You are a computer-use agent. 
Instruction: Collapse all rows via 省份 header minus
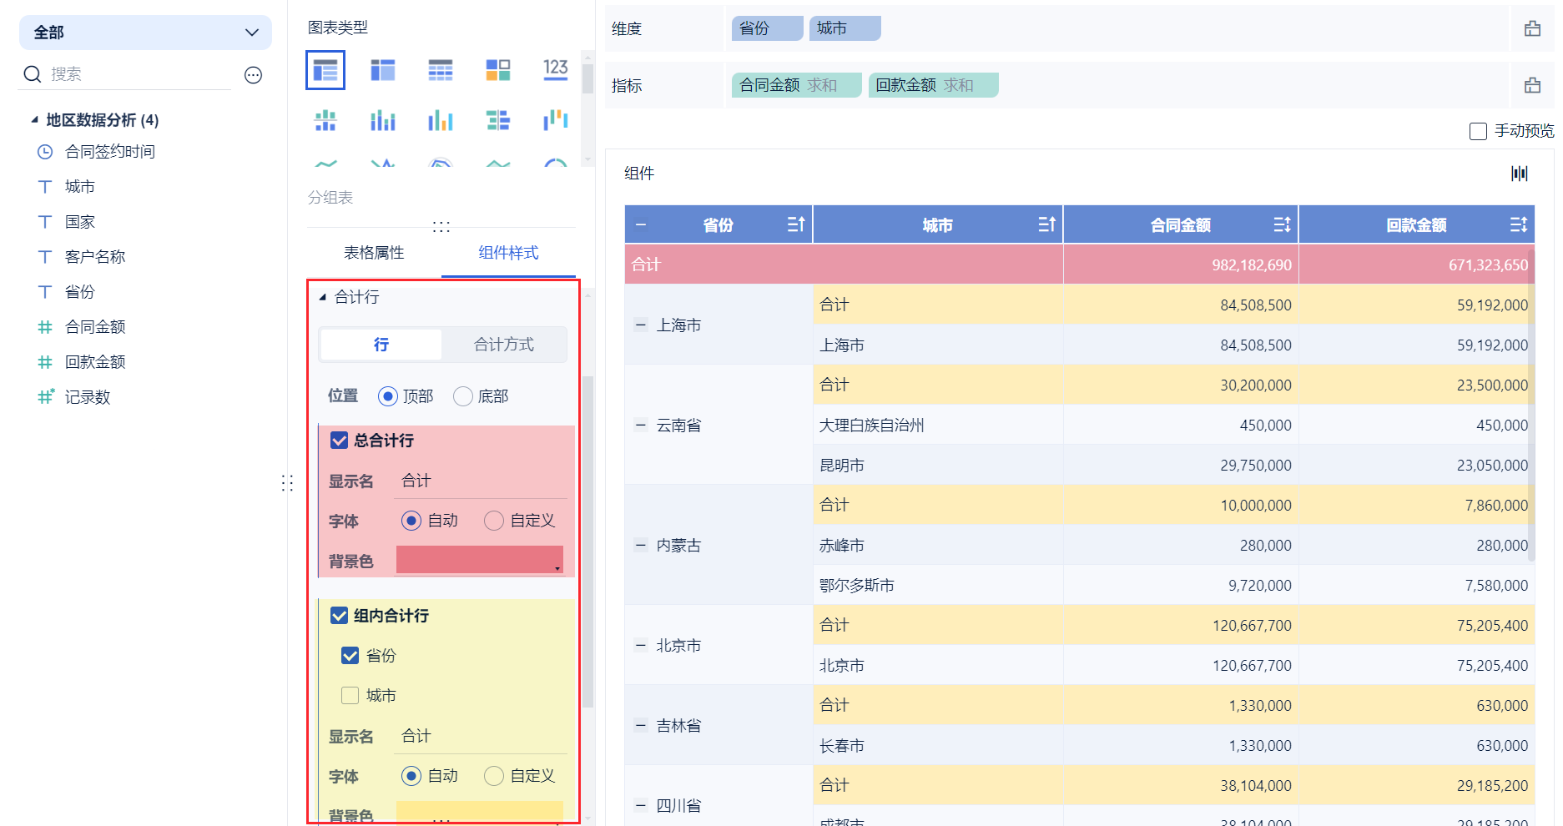pyautogui.click(x=641, y=224)
